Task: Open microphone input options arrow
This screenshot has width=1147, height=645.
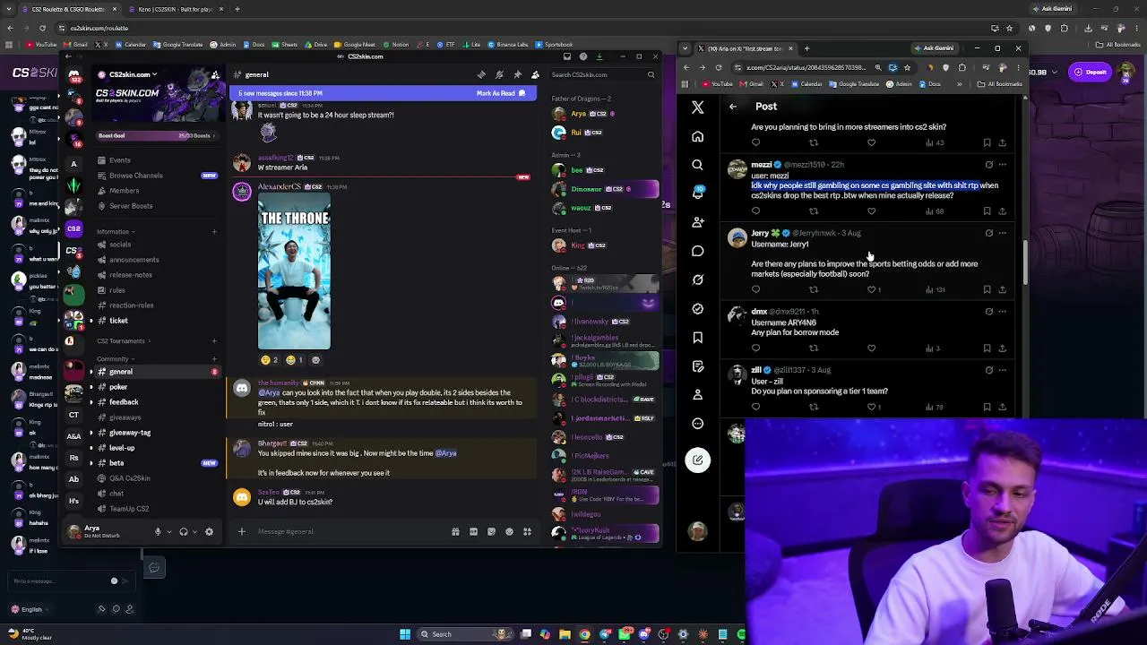Action: click(168, 531)
